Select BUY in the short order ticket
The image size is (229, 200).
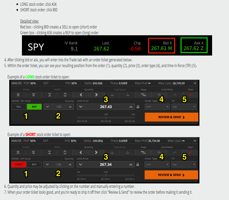(34, 164)
